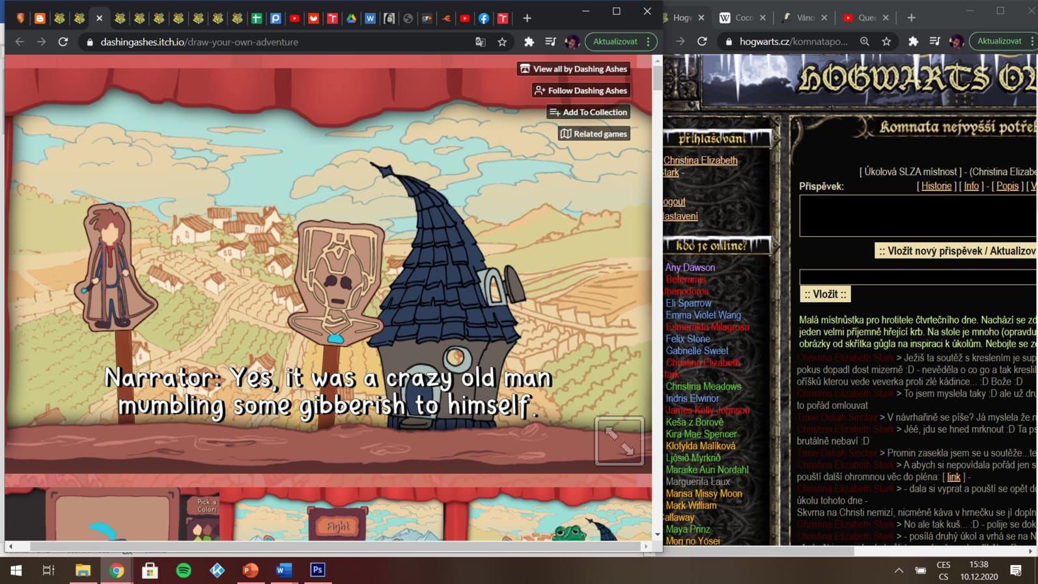Reload the Hogwarts page
Viewport: 1038px width, 584px height.
point(702,42)
